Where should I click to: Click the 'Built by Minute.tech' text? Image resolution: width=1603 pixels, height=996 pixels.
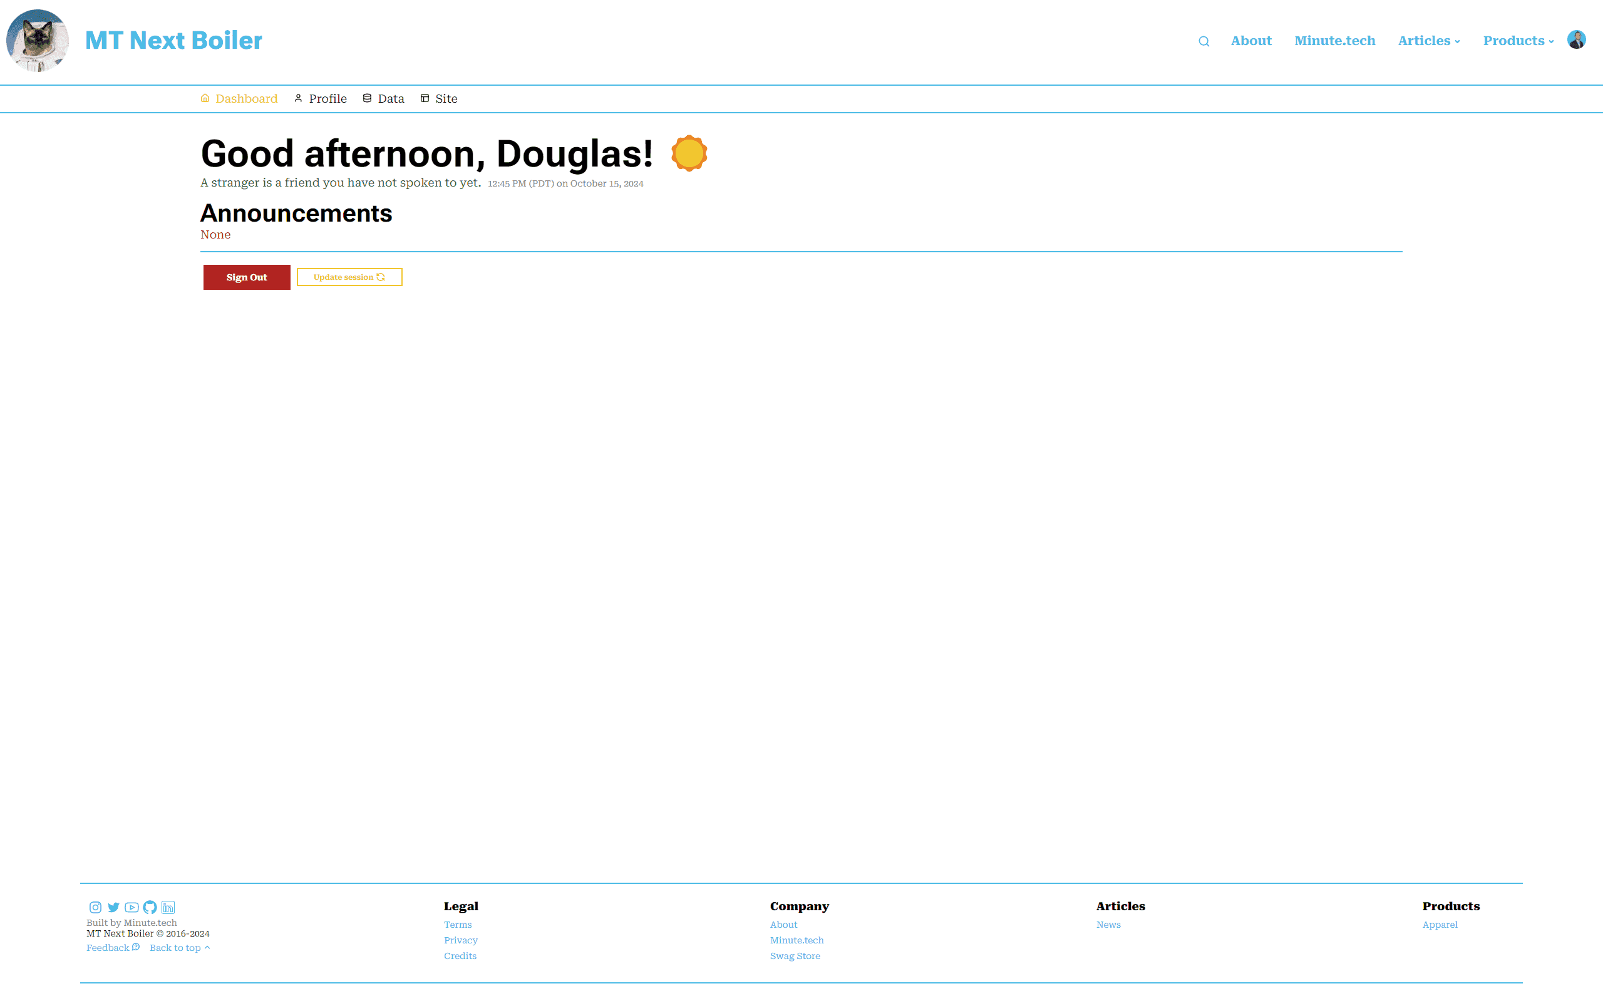(x=131, y=923)
